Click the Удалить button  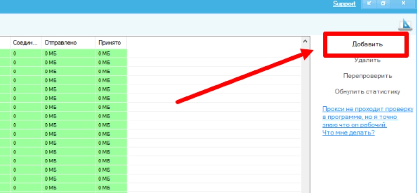coord(367,60)
